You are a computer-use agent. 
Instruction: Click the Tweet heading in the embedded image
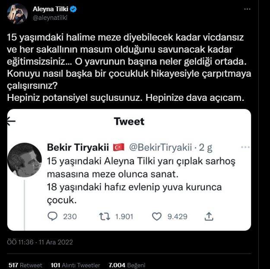coord(129,121)
